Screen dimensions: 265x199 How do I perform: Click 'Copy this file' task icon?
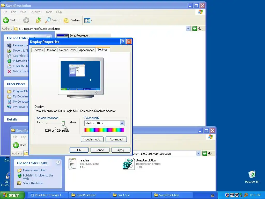9,56
